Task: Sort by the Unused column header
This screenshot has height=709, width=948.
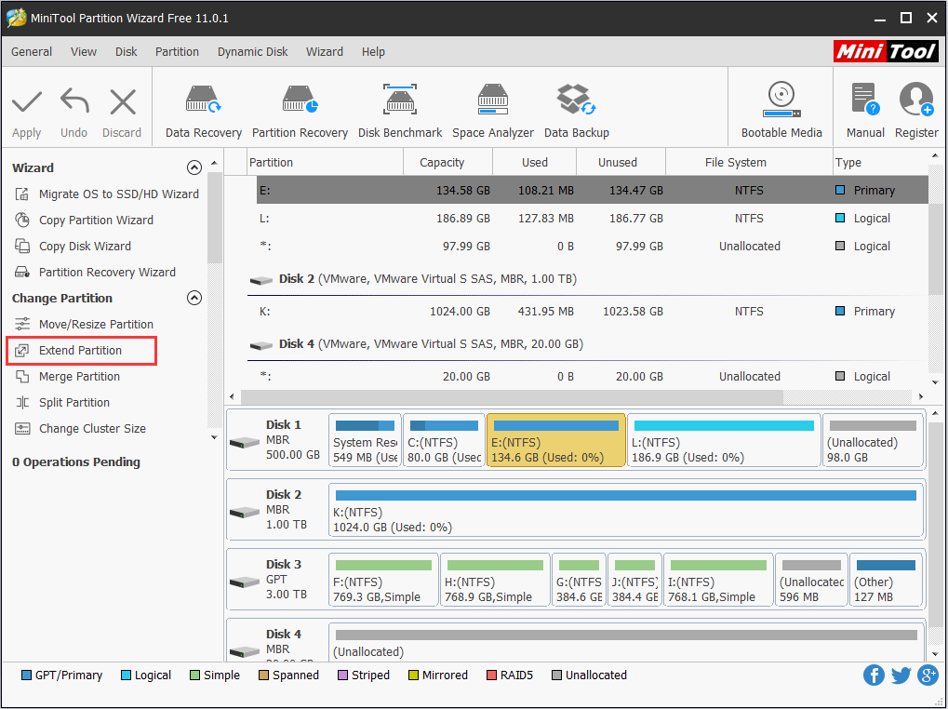Action: click(621, 162)
